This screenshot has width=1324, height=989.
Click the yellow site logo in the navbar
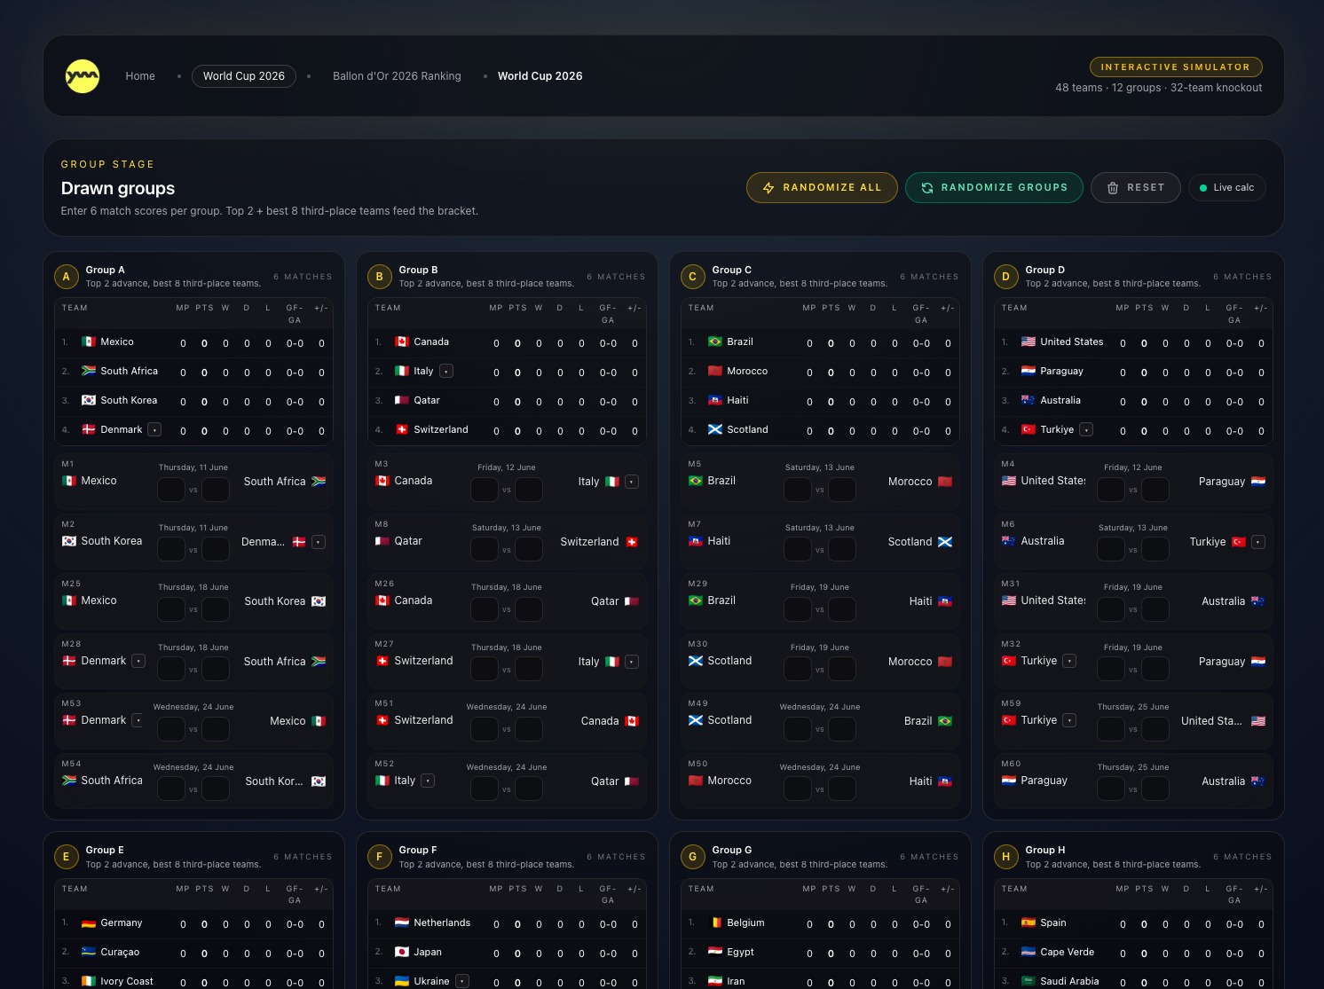pyautogui.click(x=82, y=76)
